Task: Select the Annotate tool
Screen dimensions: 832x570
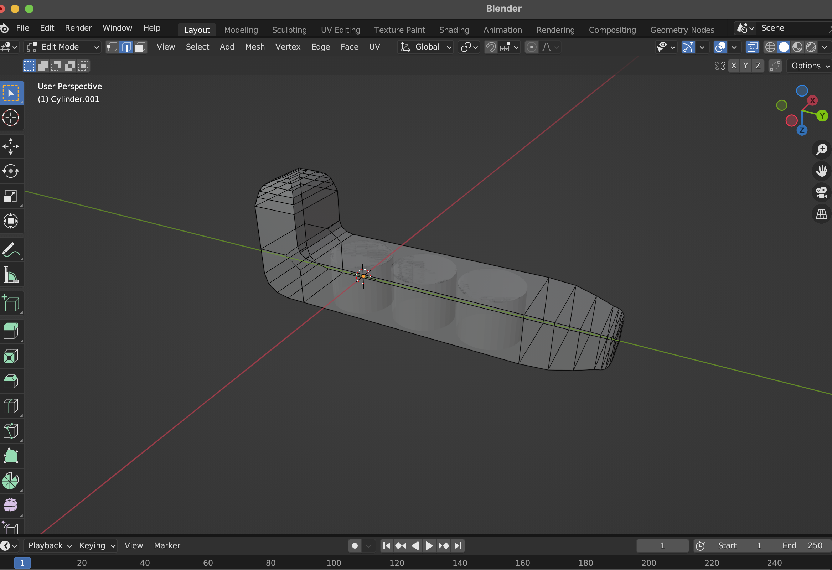Action: click(x=11, y=249)
